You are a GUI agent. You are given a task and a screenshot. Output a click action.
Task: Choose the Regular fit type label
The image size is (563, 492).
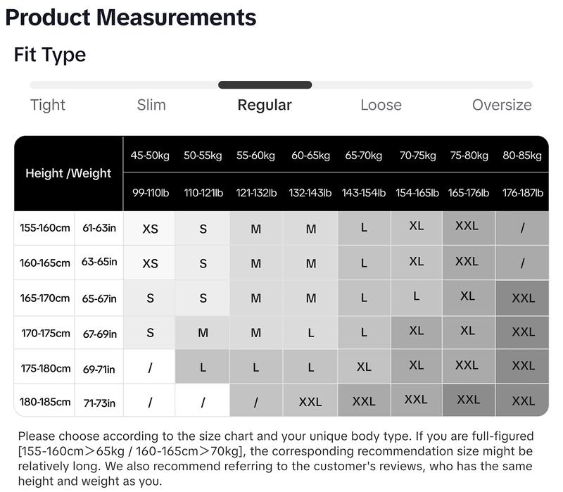click(265, 105)
